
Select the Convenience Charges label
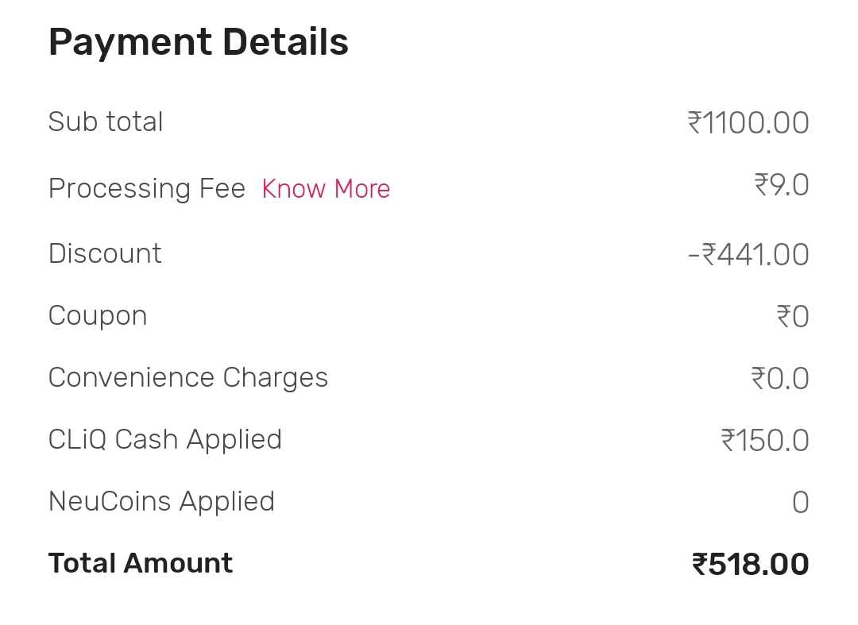click(188, 378)
